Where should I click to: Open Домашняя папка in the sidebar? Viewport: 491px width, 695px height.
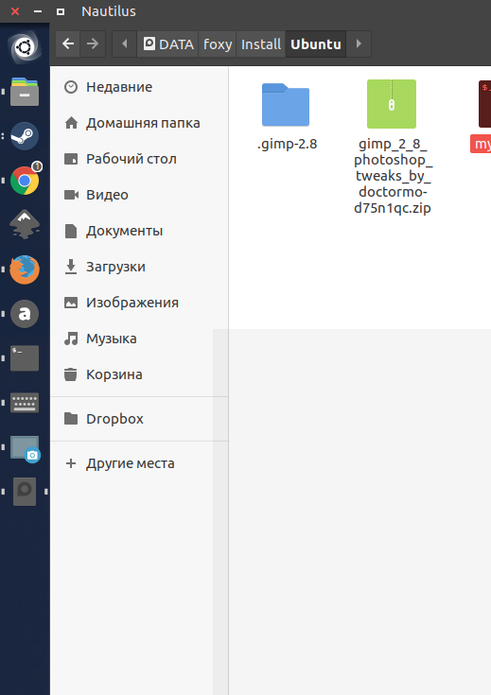[139, 123]
